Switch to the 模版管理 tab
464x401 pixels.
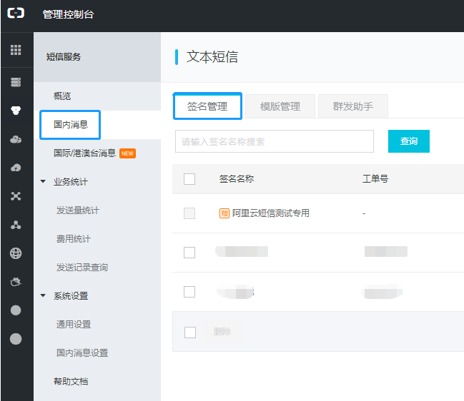(280, 106)
